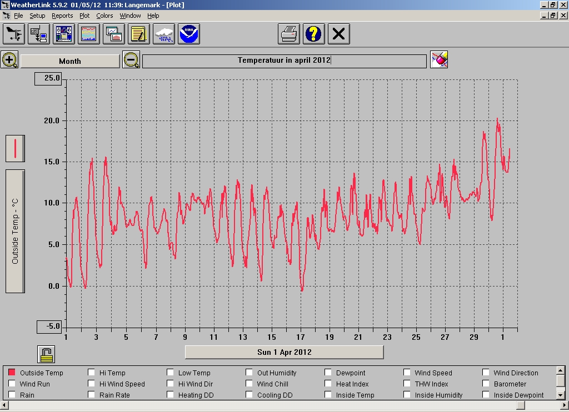Viewport: 569px width, 412px height.
Task: Tick the Cooling DD checkbox
Action: pos(249,395)
